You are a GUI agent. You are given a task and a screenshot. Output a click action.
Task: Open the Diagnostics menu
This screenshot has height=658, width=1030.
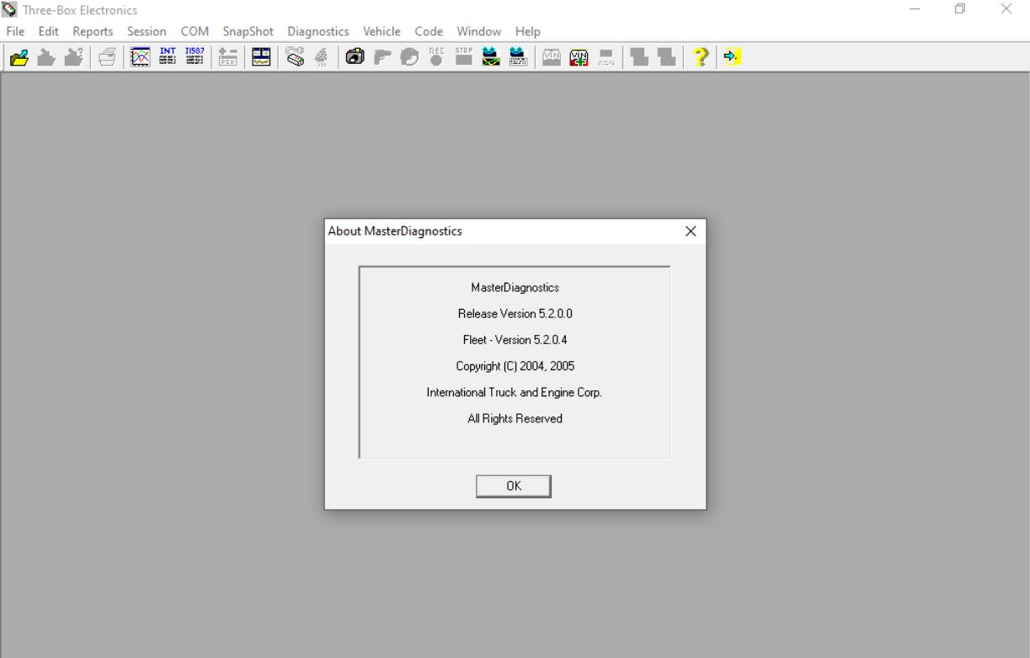318,31
